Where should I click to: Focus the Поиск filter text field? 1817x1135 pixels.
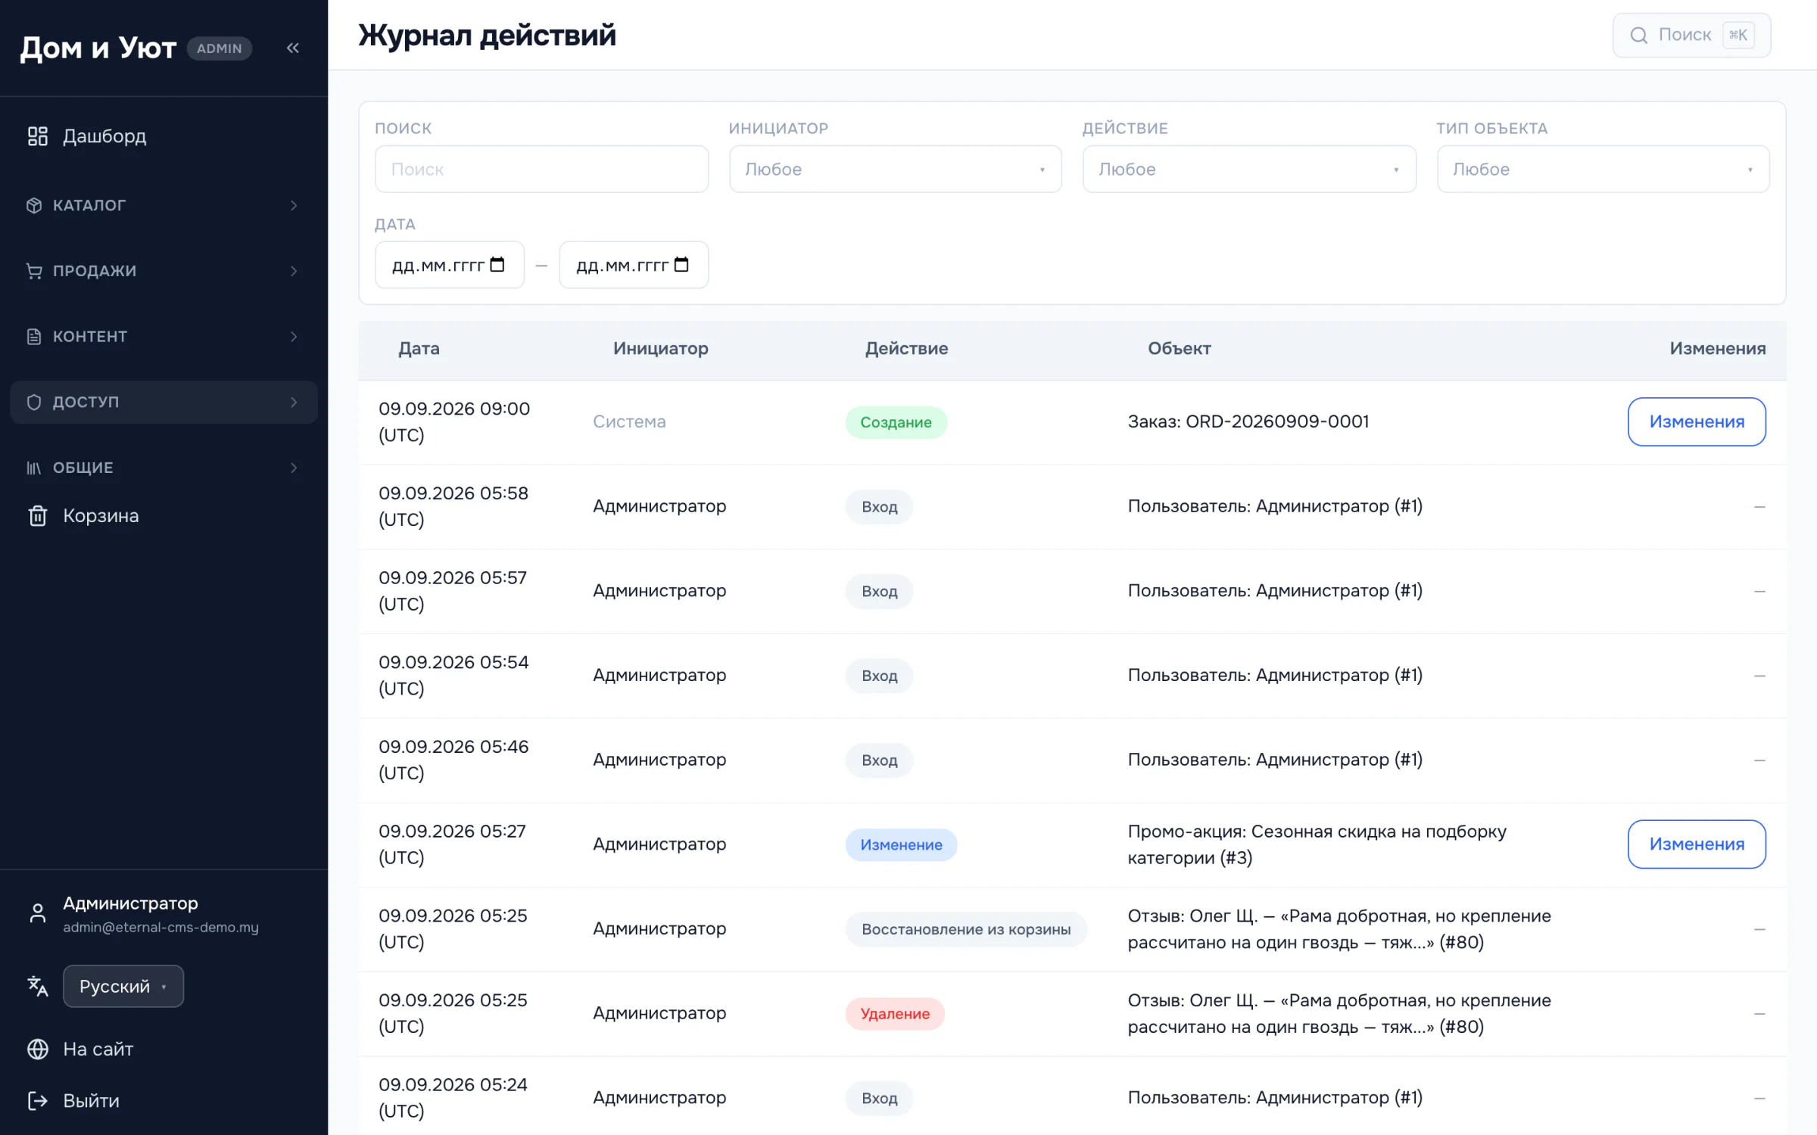(x=541, y=169)
